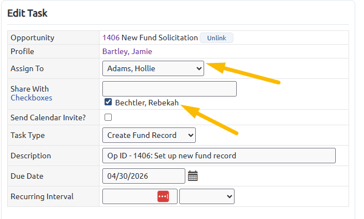The image size is (364, 219).
Task: Click into the Description field
Action: [219, 156]
